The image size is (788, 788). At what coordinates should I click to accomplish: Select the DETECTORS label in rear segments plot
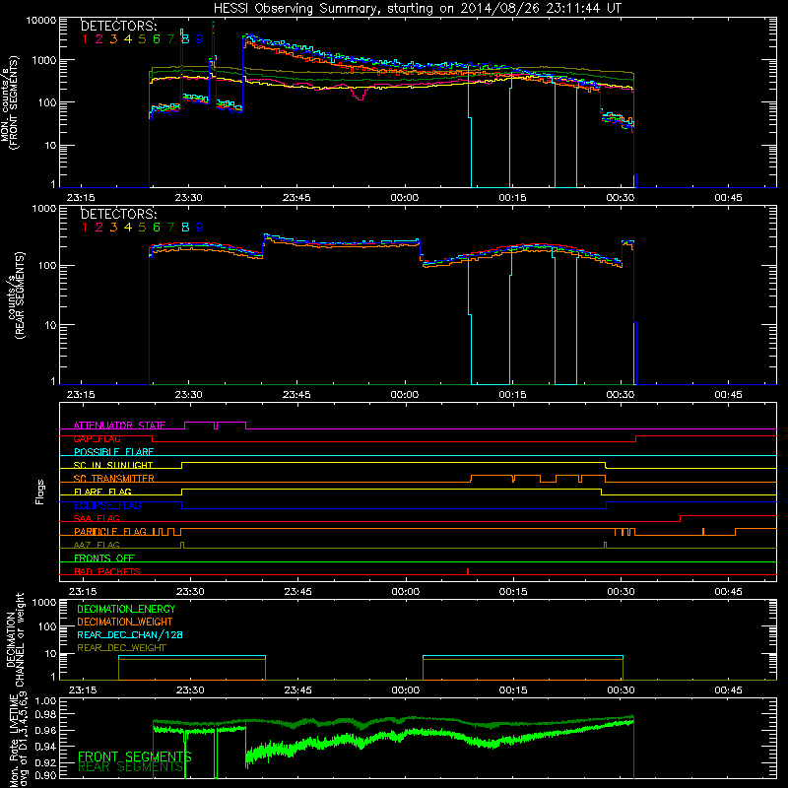(x=118, y=214)
